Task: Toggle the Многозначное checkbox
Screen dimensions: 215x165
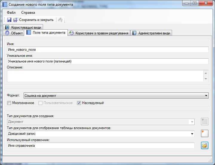Action: pyautogui.click(x=9, y=103)
